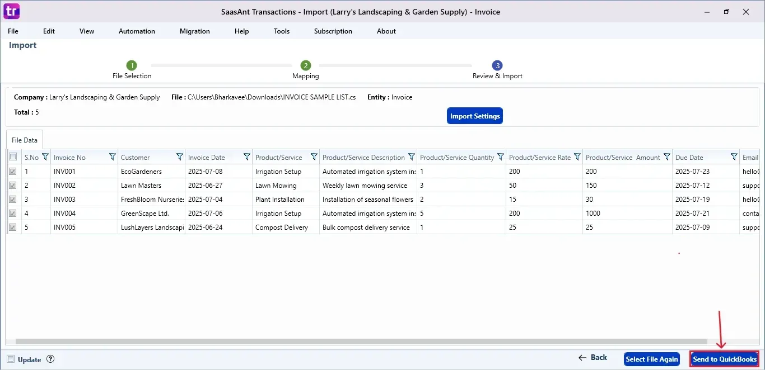765x370 pixels.
Task: Open the Edit menu
Action: tap(49, 31)
